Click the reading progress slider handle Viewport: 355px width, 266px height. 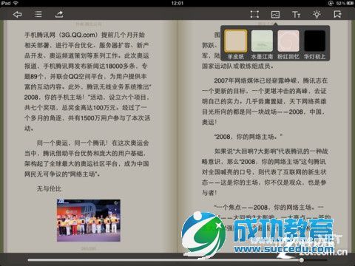302,260
